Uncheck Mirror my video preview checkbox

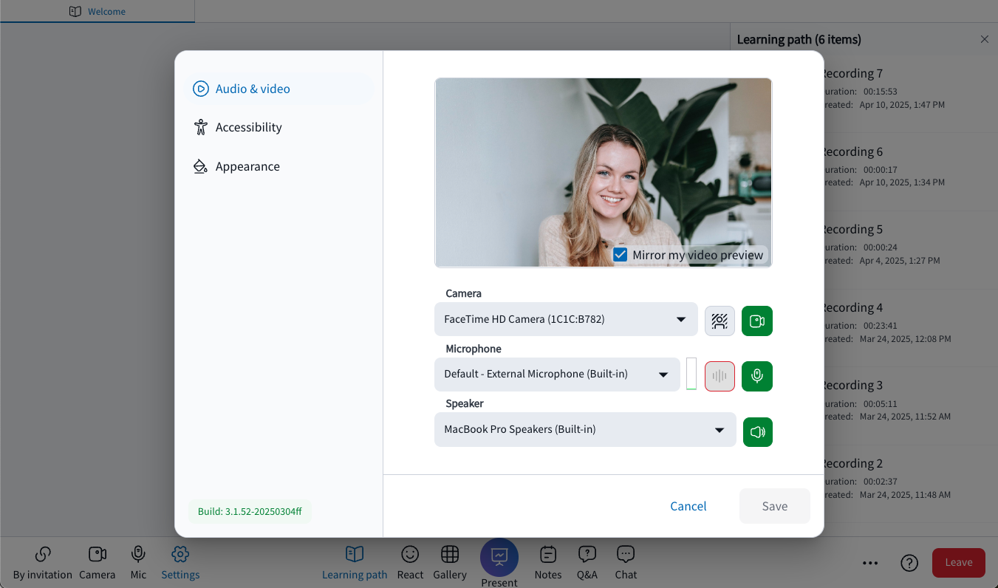[x=621, y=255]
